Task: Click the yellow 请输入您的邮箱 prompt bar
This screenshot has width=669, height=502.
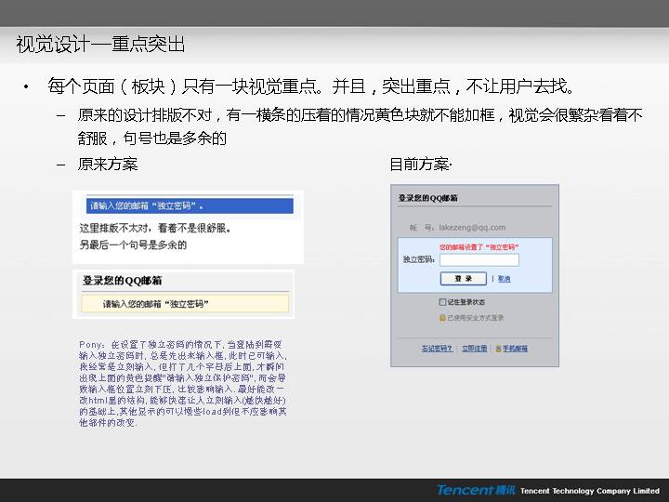Action: coord(184,304)
